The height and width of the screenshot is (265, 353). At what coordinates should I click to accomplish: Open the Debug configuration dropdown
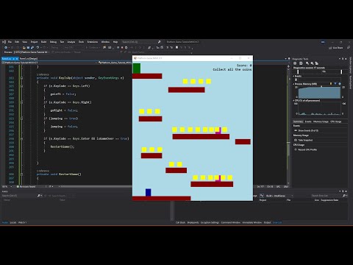(56, 48)
